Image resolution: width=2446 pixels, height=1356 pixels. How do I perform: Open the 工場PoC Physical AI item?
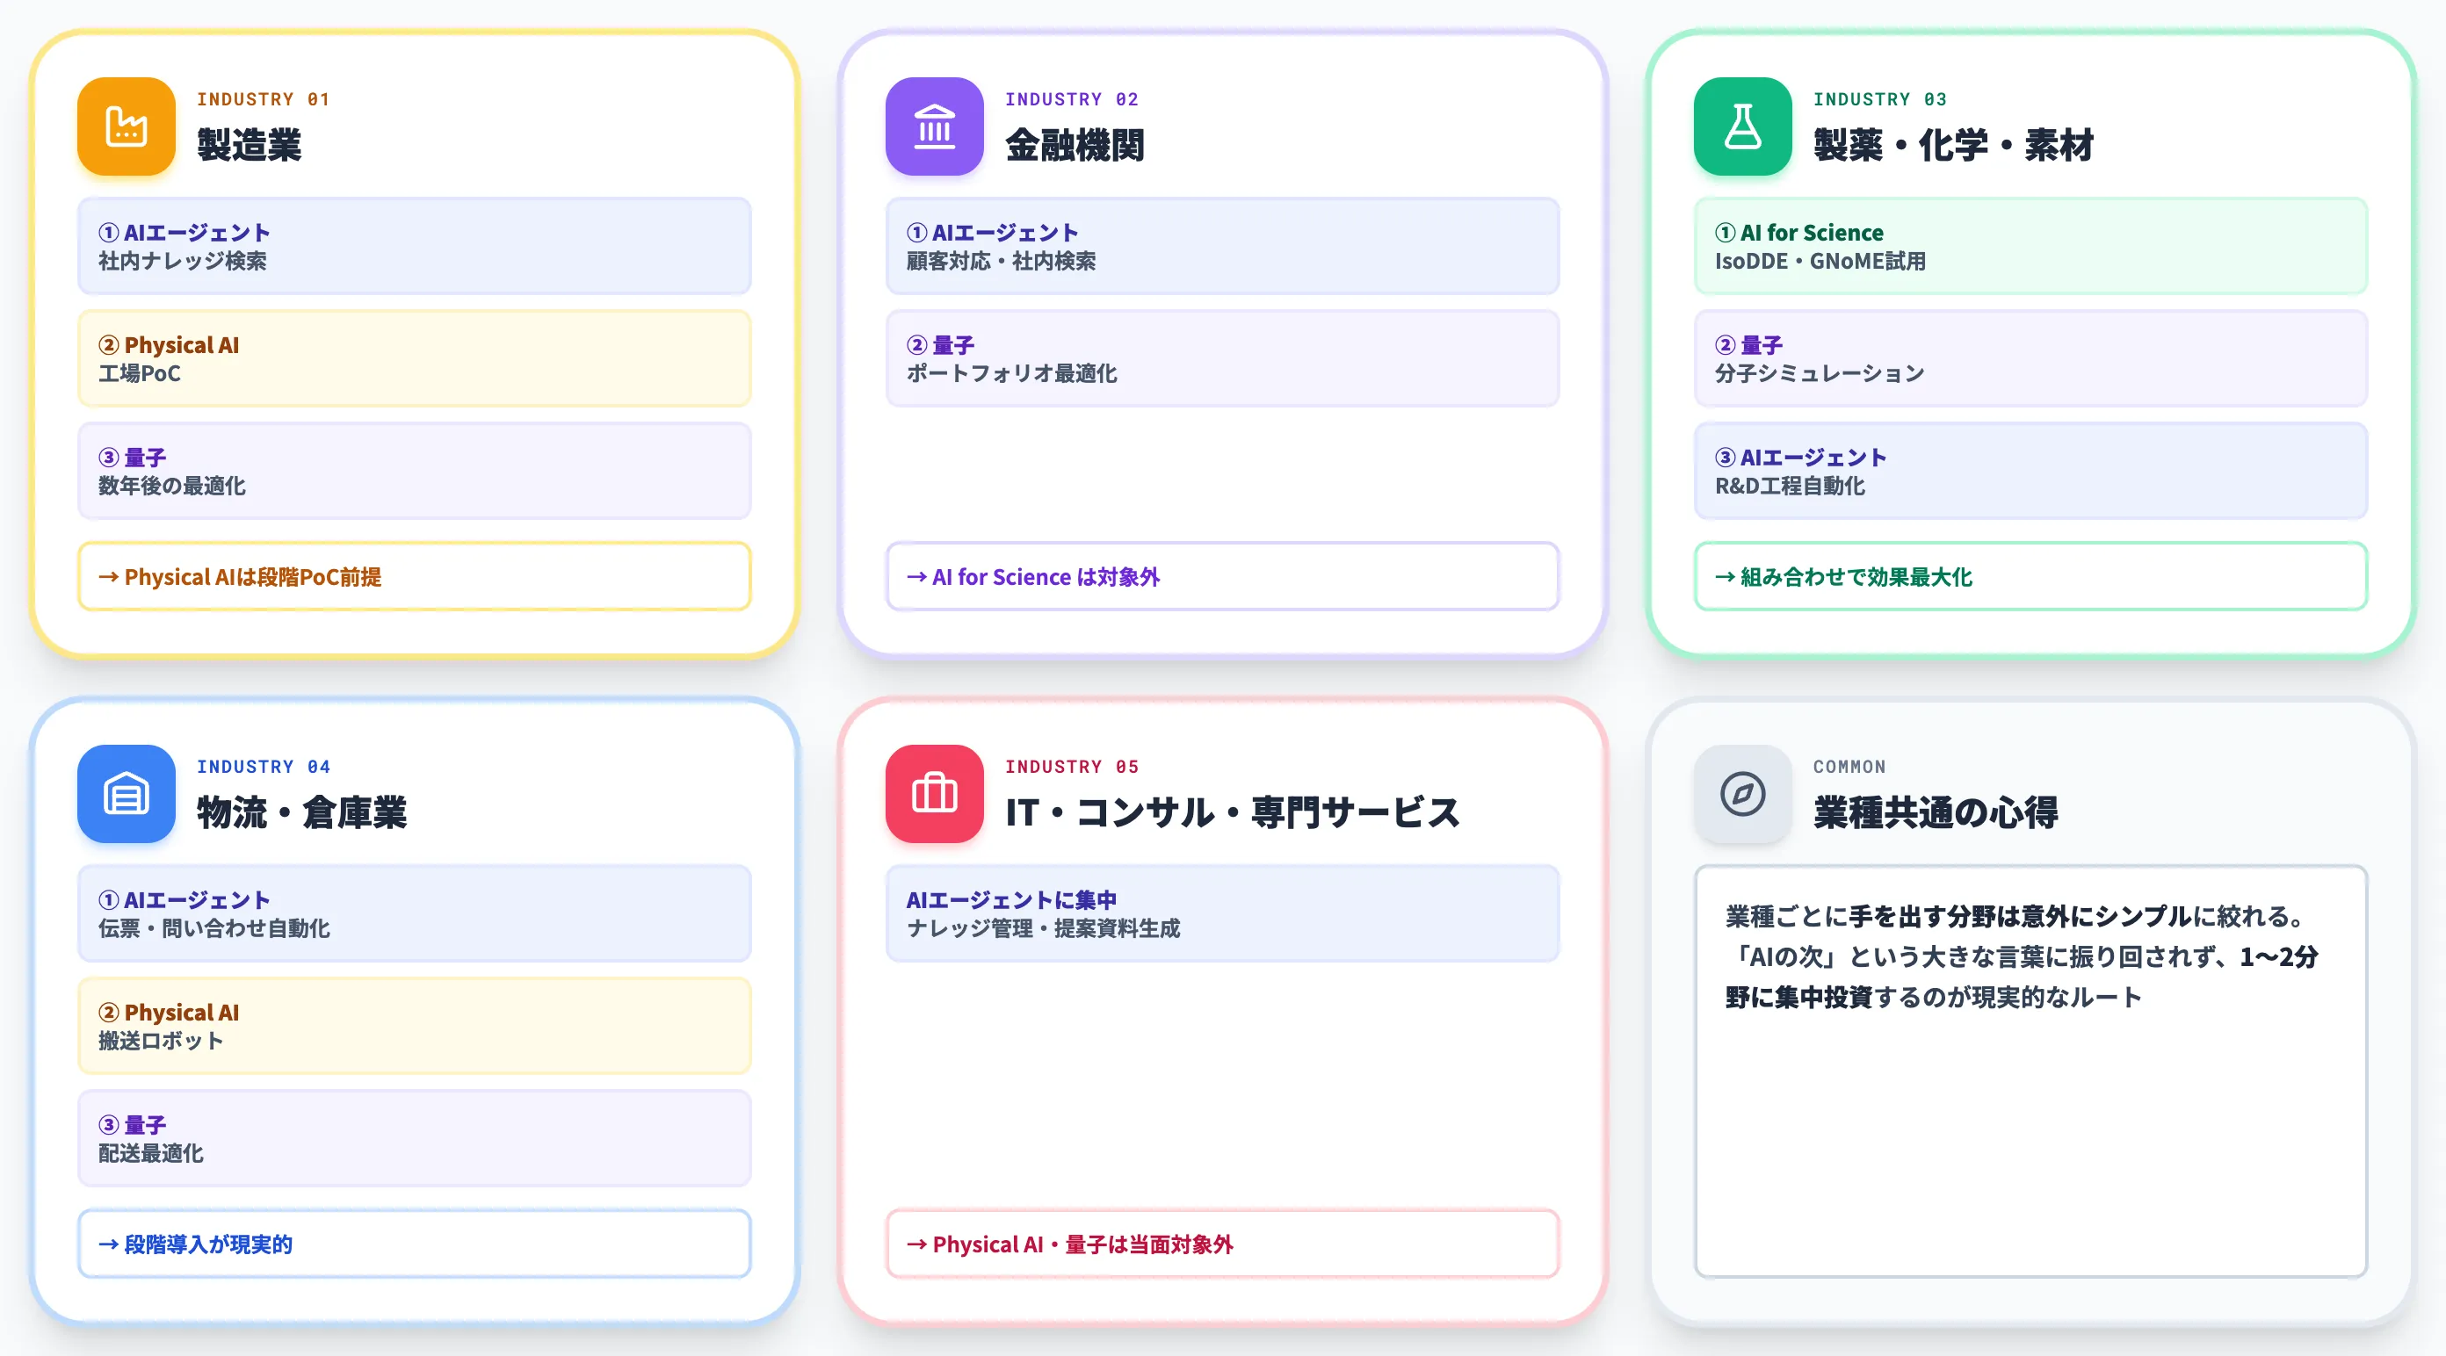(414, 358)
